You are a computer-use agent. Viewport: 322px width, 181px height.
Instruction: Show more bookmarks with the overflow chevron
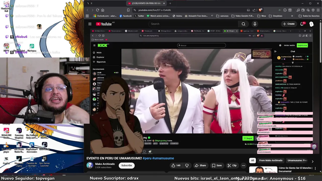pyautogui.click(x=292, y=16)
